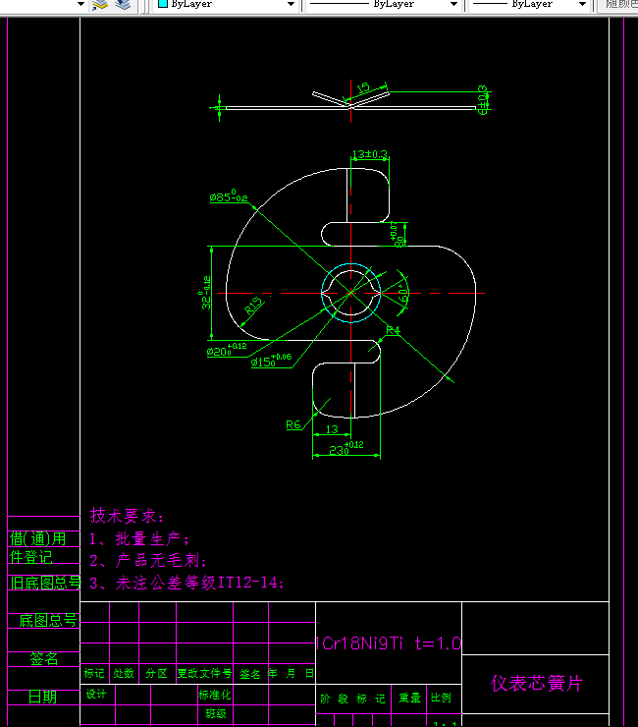
Task: Select the R4 radius label
Action: pos(393,330)
